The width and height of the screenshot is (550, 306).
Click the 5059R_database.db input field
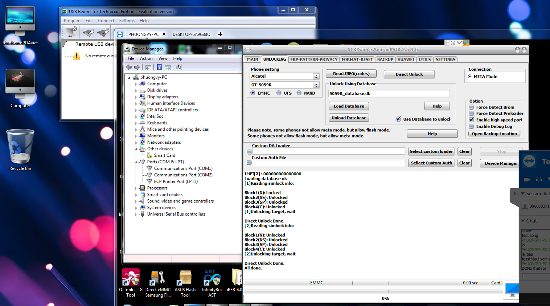pos(389,94)
